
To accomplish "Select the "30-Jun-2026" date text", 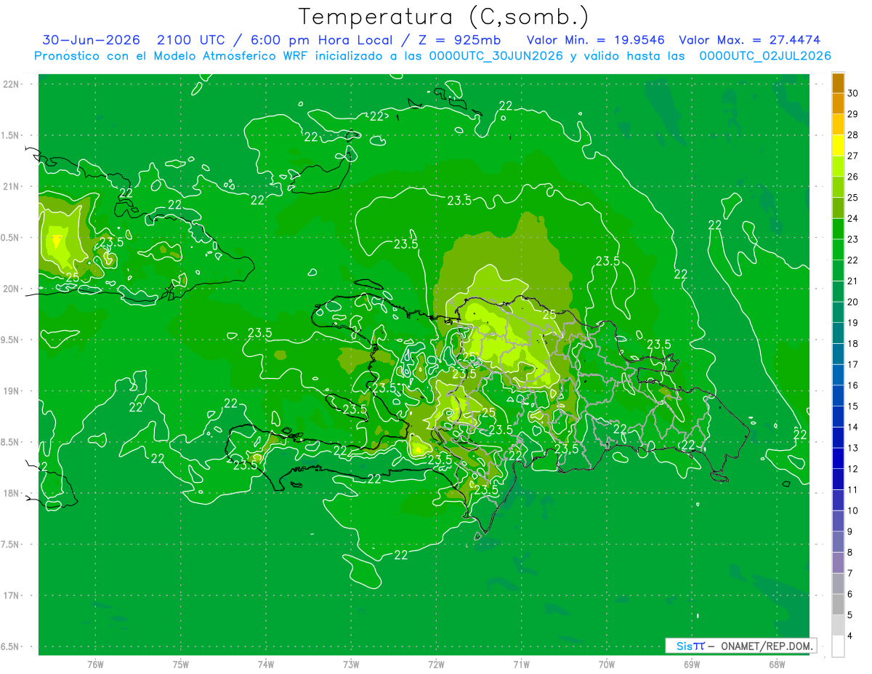I will pos(92,40).
